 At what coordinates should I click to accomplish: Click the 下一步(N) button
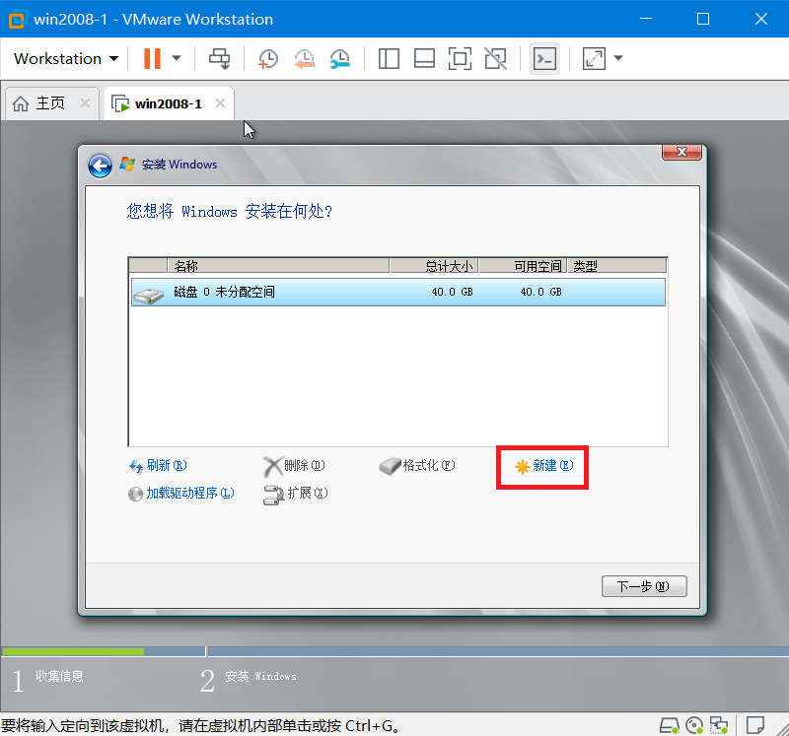coord(644,586)
